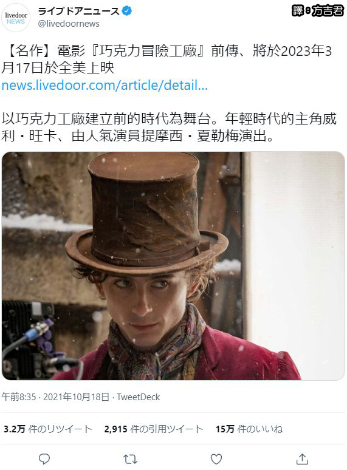Open the @livedoornews handle
The width and height of the screenshot is (347, 470).
click(x=69, y=24)
